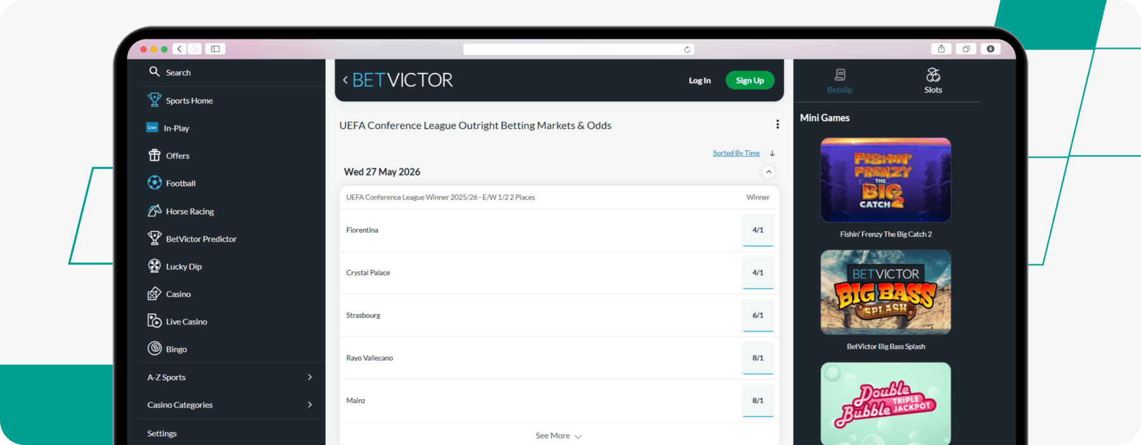Image resolution: width=1141 pixels, height=445 pixels.
Task: Click the Crystal Palace team name
Action: tap(368, 273)
